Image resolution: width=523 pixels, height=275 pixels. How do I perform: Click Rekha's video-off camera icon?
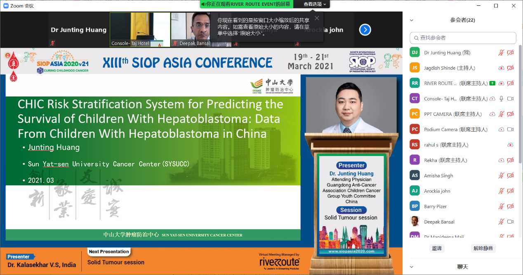point(510,160)
